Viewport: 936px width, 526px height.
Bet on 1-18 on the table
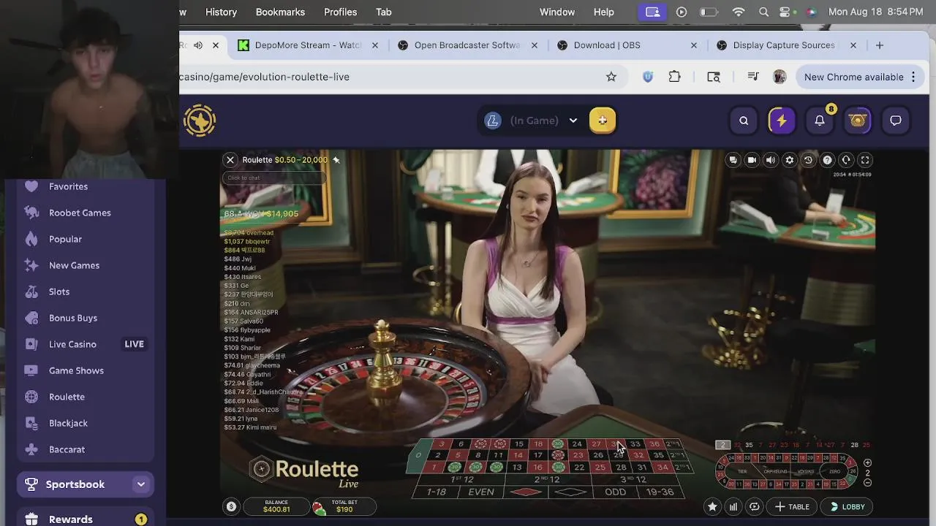click(x=437, y=492)
